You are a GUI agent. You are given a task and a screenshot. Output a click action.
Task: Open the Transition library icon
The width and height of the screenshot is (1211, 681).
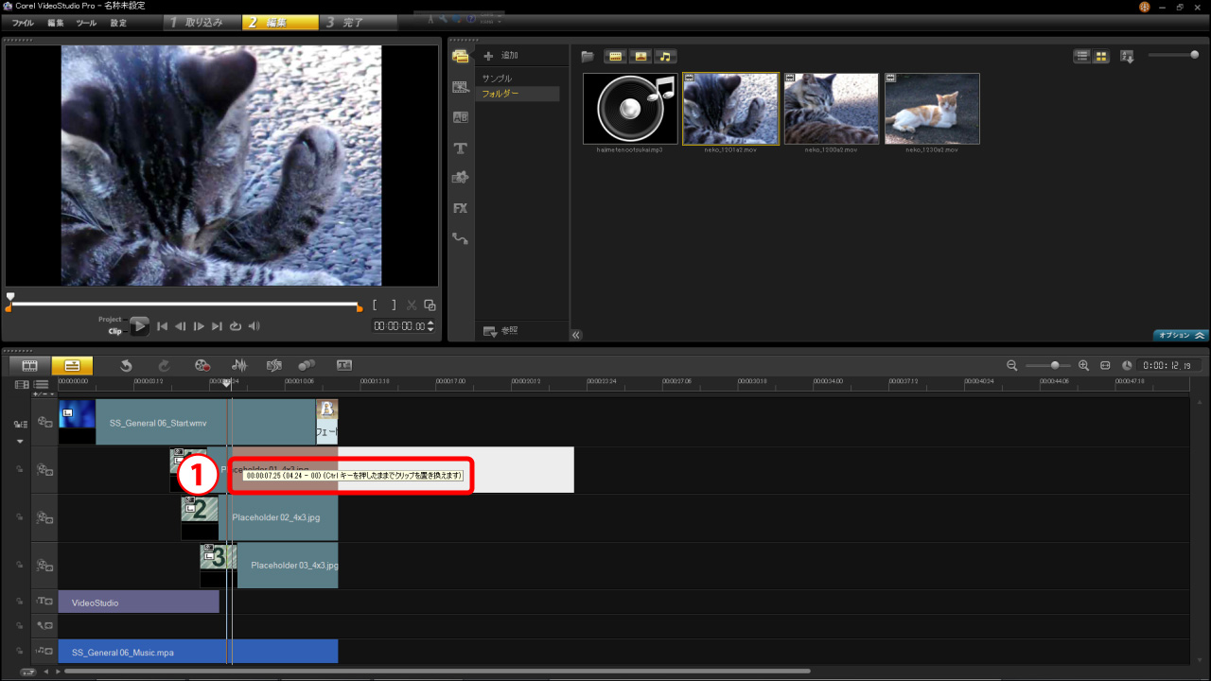point(461,117)
